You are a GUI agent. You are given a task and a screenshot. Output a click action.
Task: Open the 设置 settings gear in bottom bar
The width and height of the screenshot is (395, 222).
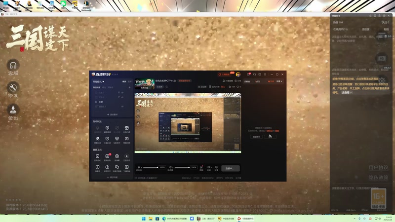click(216, 167)
